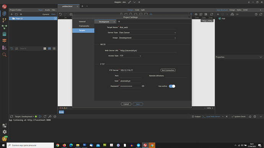Select the large thumbnails view icon
The height and width of the screenshot is (148, 264).
click(x=45, y=48)
